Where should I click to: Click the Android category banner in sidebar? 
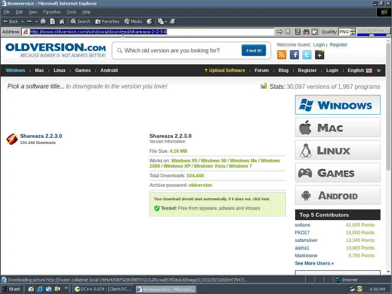click(x=338, y=195)
